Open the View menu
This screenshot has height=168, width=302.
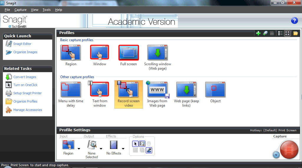pyautogui.click(x=35, y=10)
